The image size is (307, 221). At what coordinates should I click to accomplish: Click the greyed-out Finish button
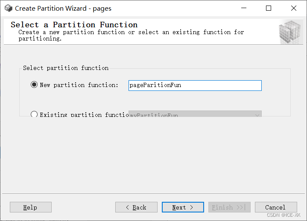coord(229,207)
